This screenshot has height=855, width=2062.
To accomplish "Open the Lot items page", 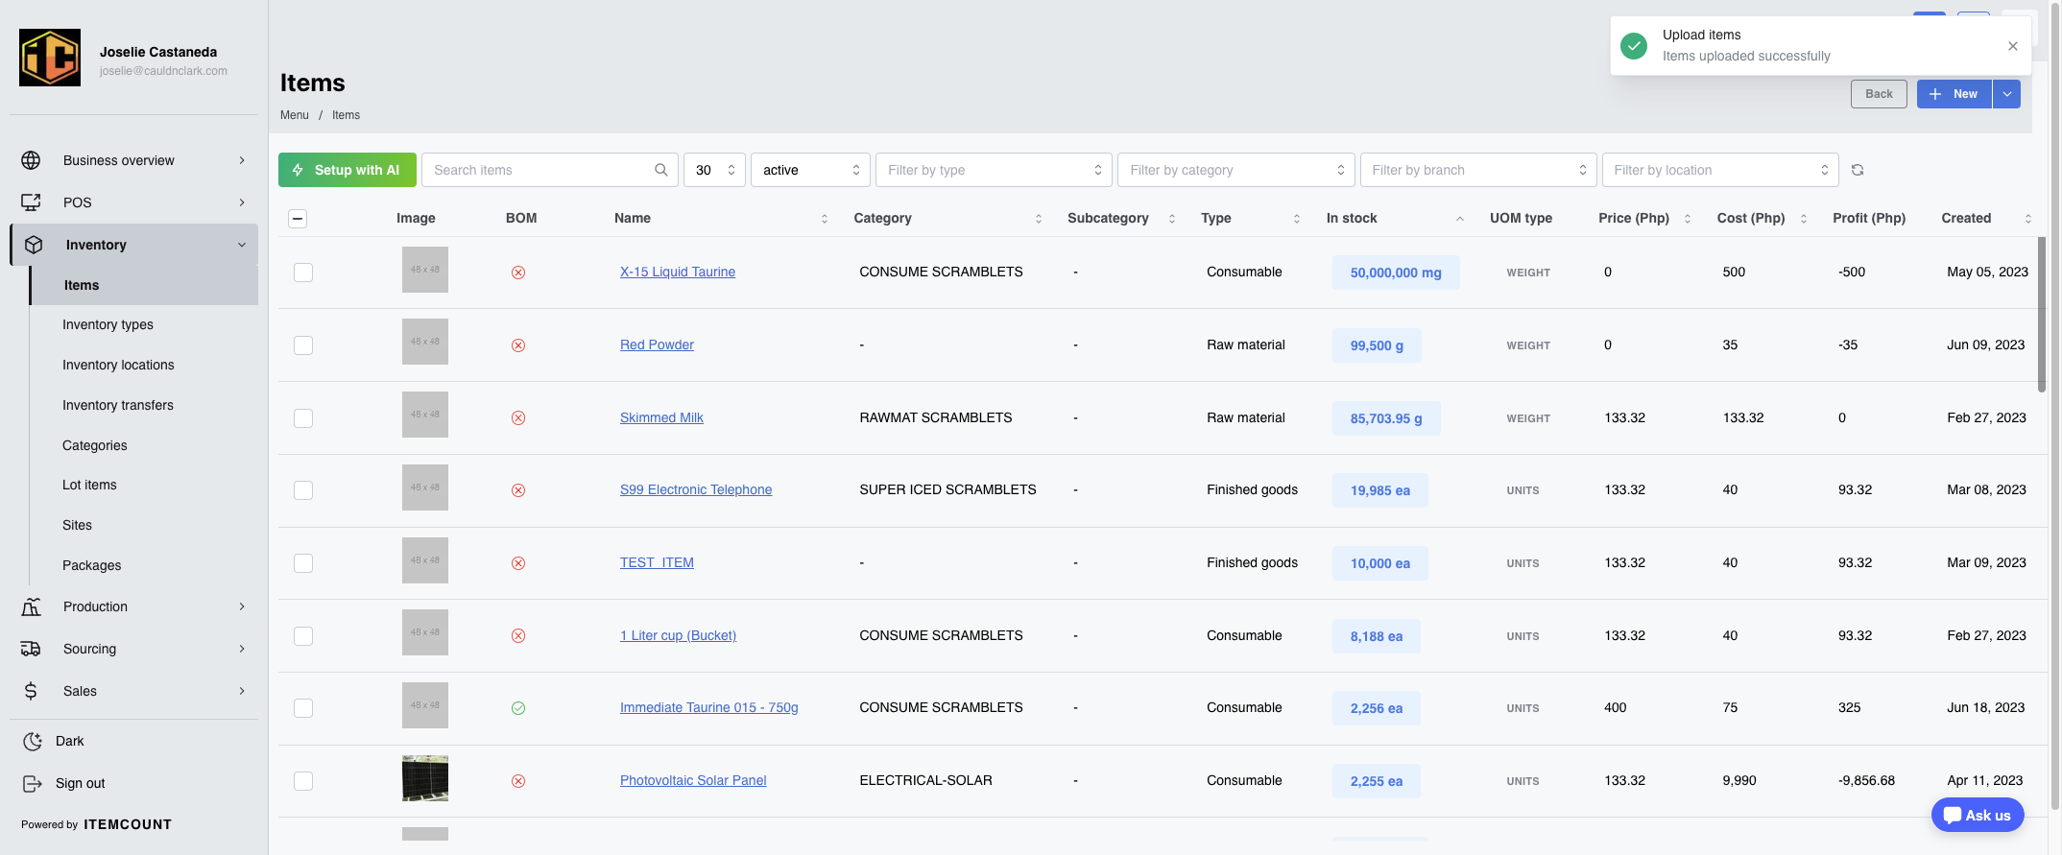I will (89, 485).
